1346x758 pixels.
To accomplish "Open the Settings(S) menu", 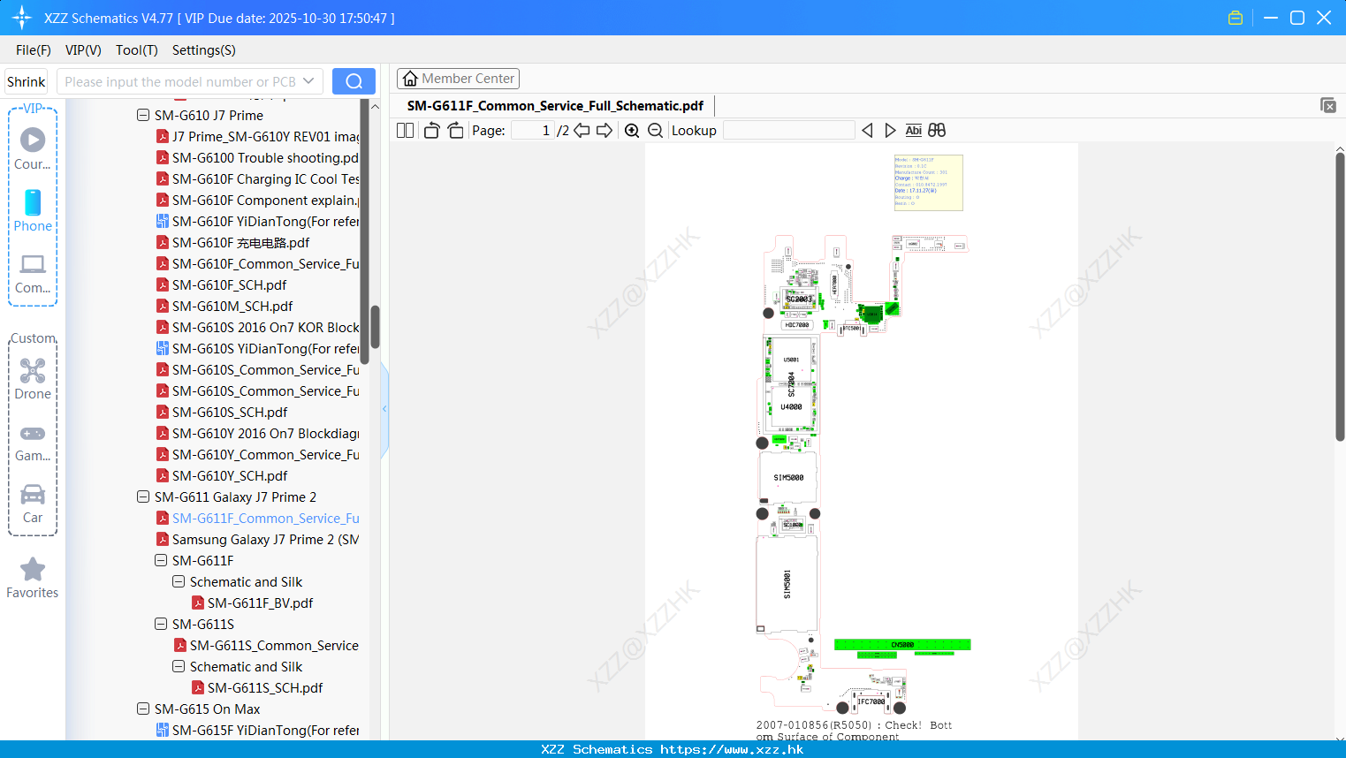I will (204, 50).
